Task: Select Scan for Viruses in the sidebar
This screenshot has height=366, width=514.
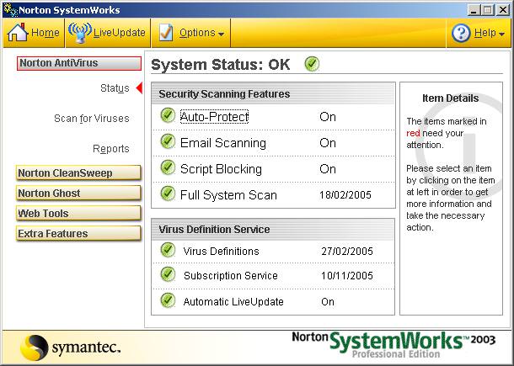Action: [x=92, y=118]
